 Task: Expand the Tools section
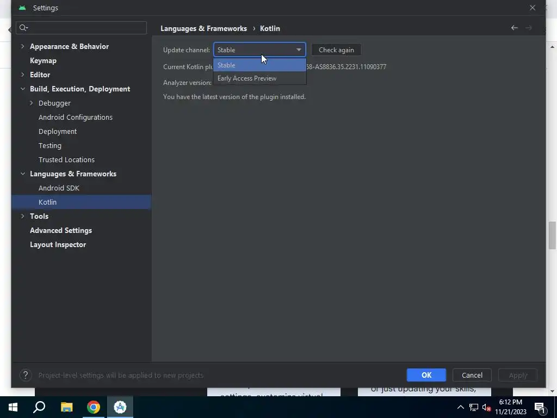[23, 216]
